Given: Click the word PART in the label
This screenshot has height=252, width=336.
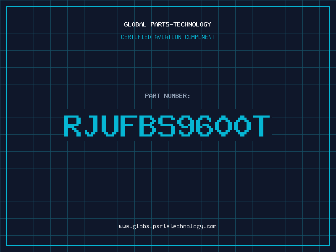Looking at the screenshot, I should (152, 96).
